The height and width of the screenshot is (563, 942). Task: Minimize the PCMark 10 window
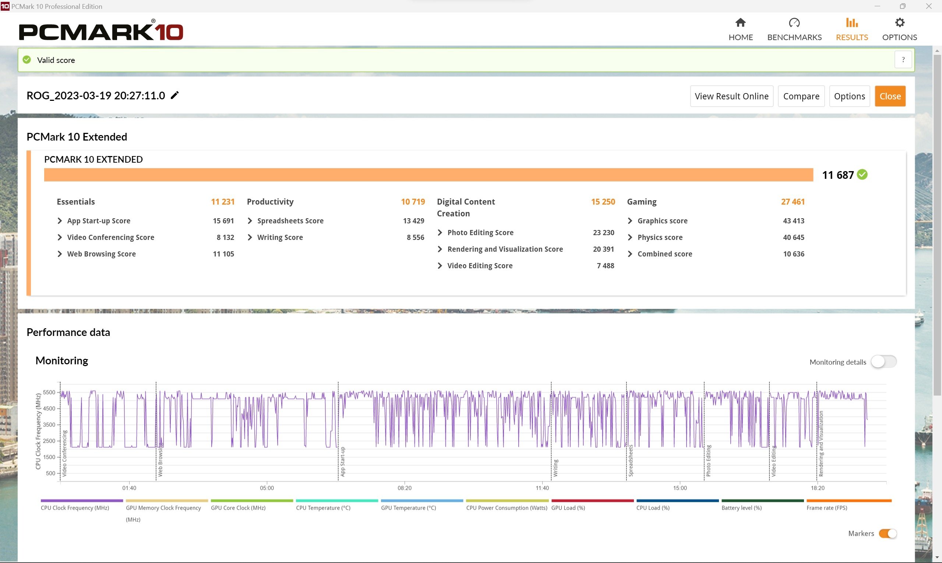[877, 6]
